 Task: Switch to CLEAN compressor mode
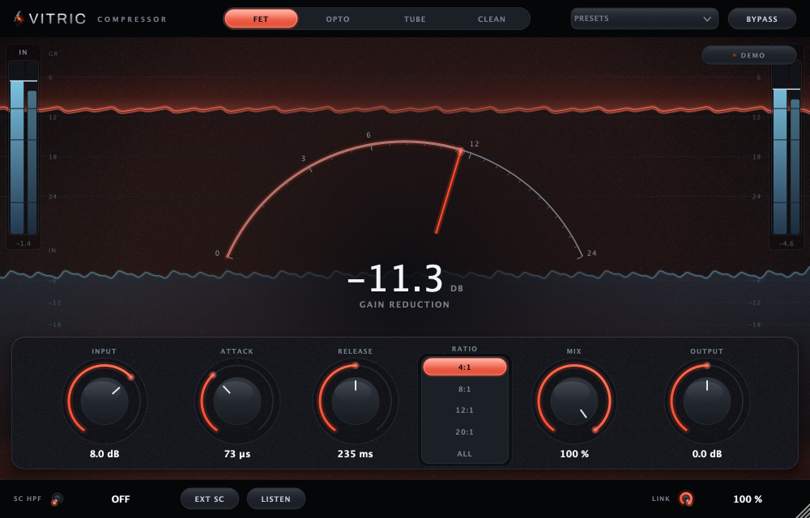click(492, 19)
